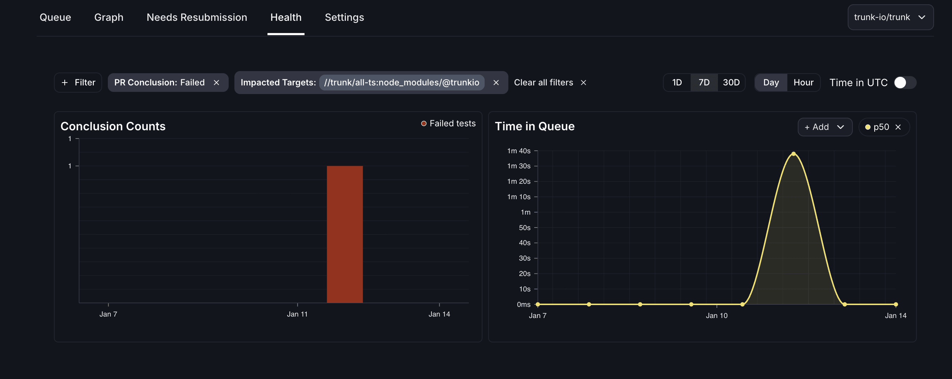Image resolution: width=952 pixels, height=379 pixels.
Task: Toggle the Time in UTC switch
Action: tap(904, 83)
